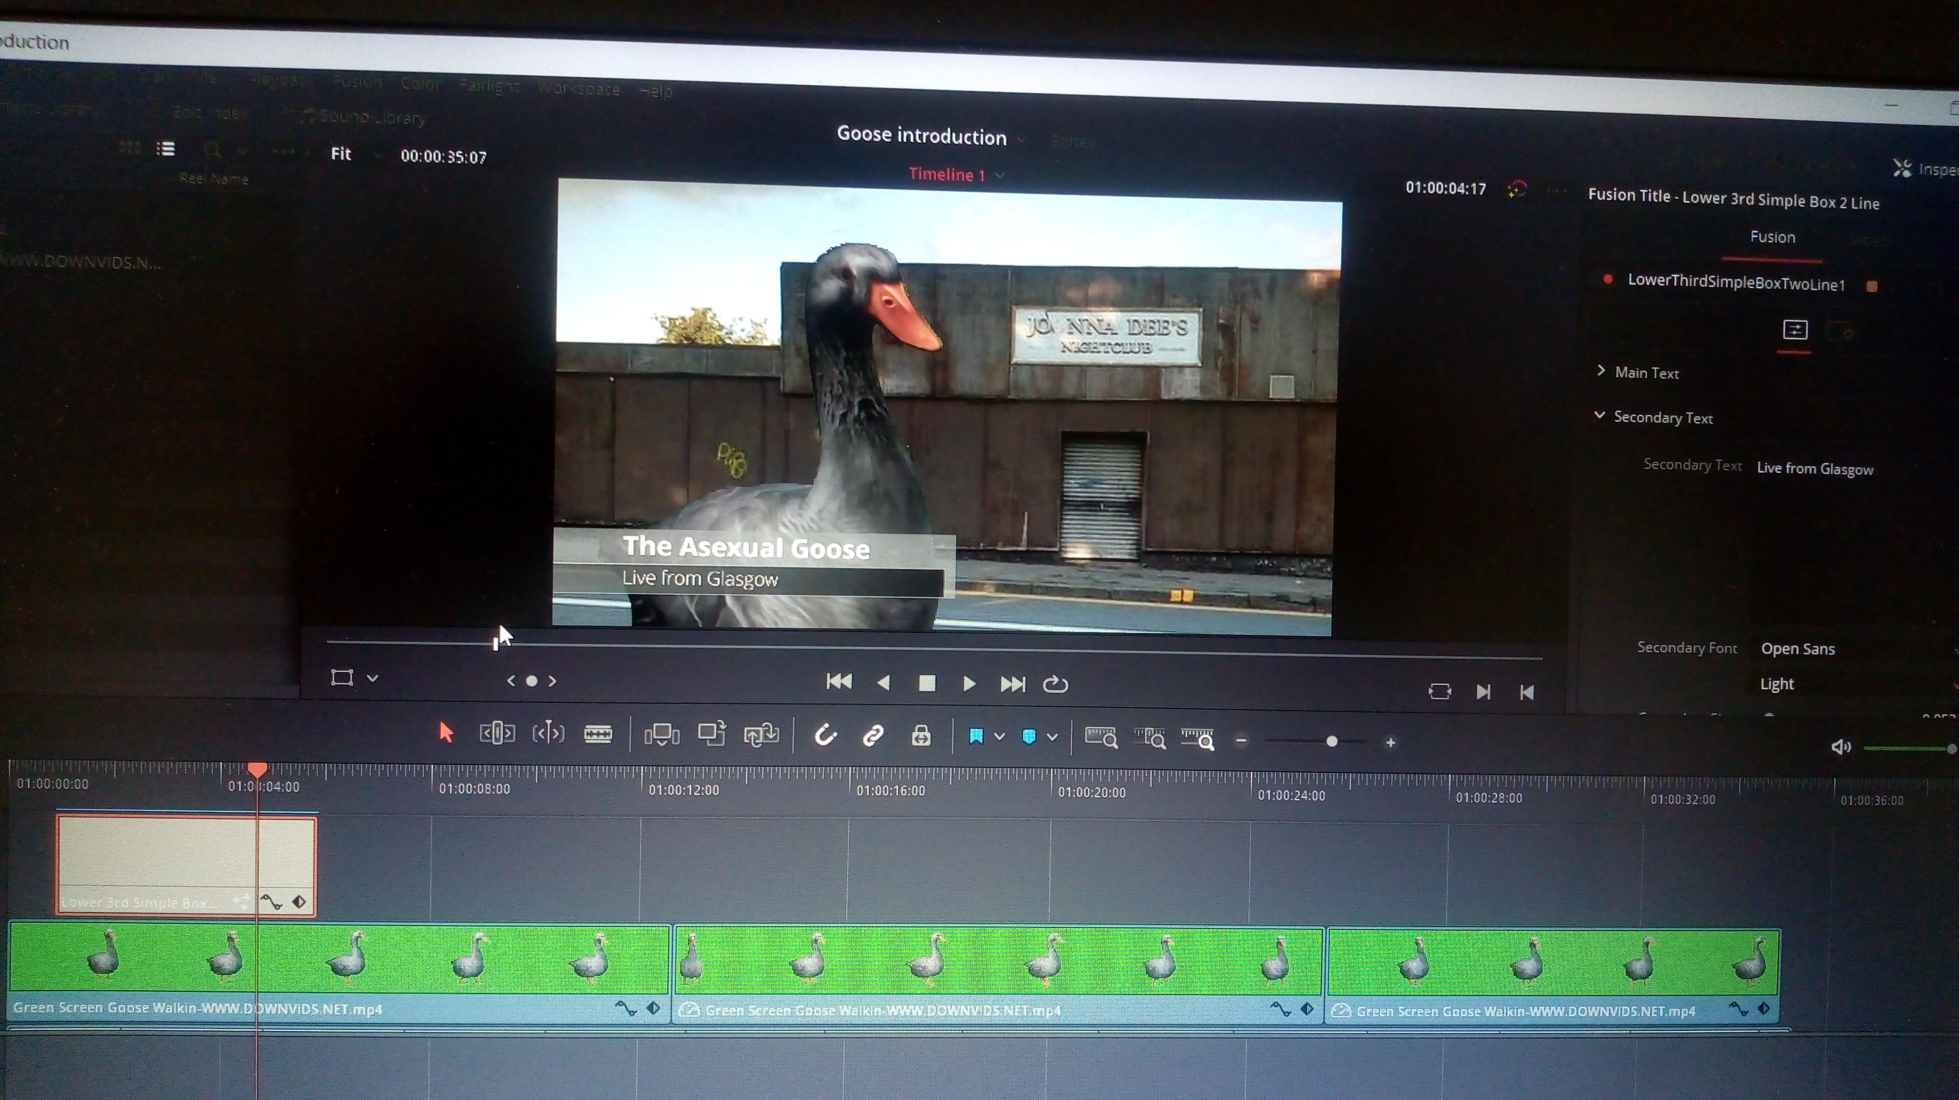The height and width of the screenshot is (1100, 1959).
Task: Open the marker color dropdown arrow
Action: pos(1052,736)
